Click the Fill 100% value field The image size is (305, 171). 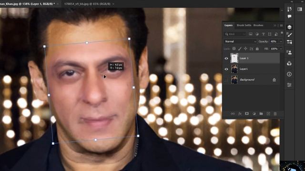[x=274, y=48]
